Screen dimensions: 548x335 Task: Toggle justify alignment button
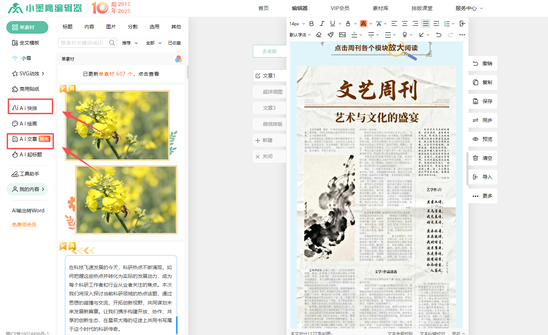tap(425, 23)
